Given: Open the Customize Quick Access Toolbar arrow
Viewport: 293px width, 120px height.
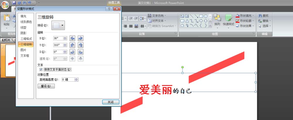Looking at the screenshot, I should pos(39,3).
